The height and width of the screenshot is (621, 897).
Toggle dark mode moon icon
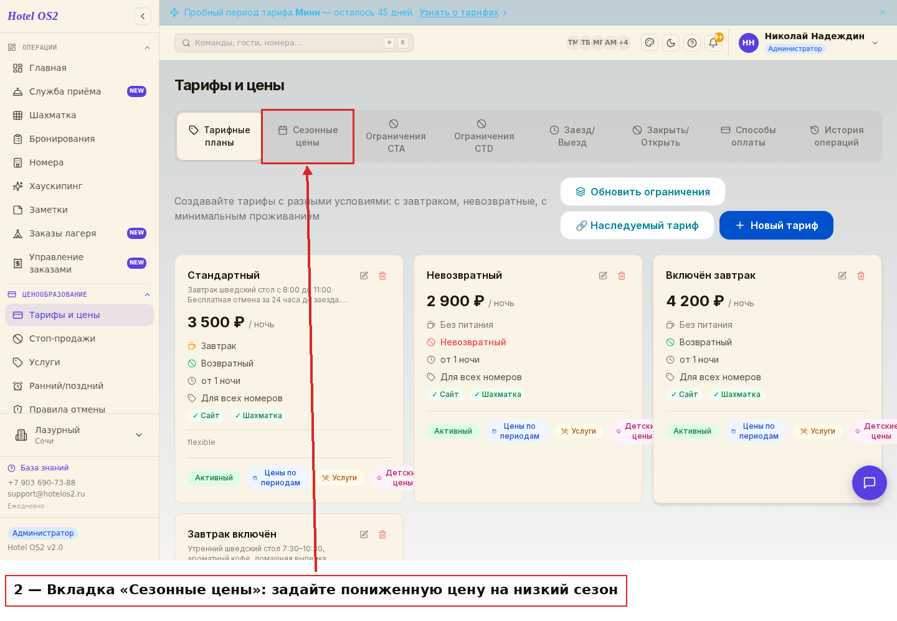click(x=671, y=43)
